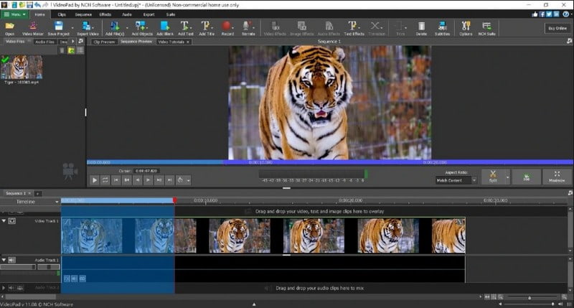Adjust the Audio Track 1 volume slider
574x308 pixels.
[19, 267]
